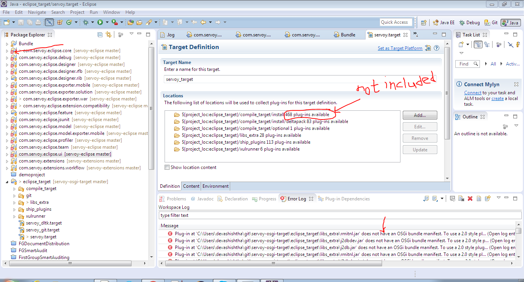The height and width of the screenshot is (282, 524).
Task: Click the Open Type toolbar icon
Action: tap(130, 22)
